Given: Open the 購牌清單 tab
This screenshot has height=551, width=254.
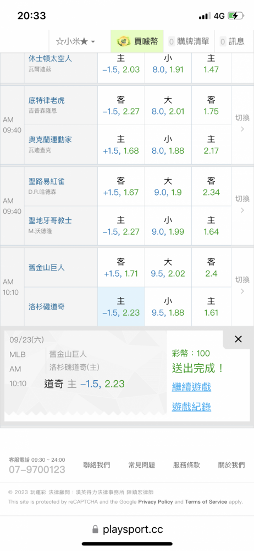Looking at the screenshot, I should 189,41.
